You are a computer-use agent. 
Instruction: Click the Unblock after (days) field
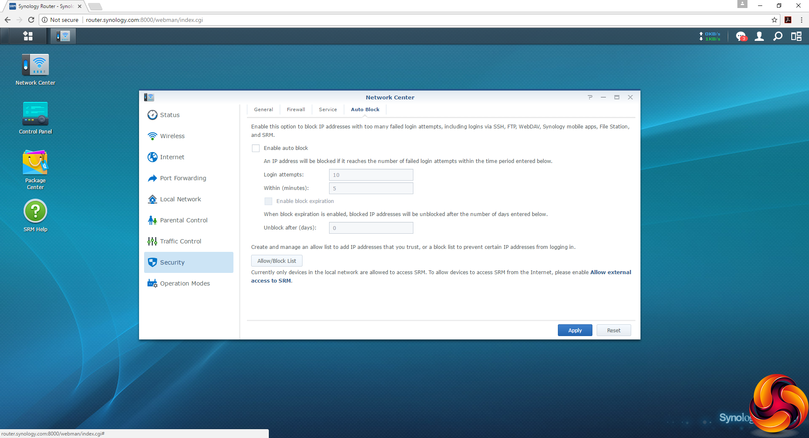(371, 228)
